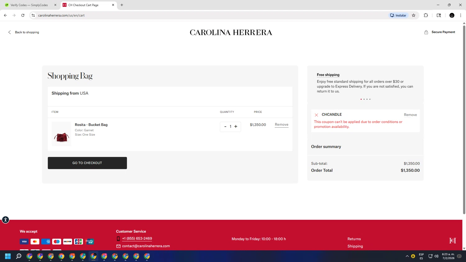Bookmark this page with the star icon

tap(413, 15)
